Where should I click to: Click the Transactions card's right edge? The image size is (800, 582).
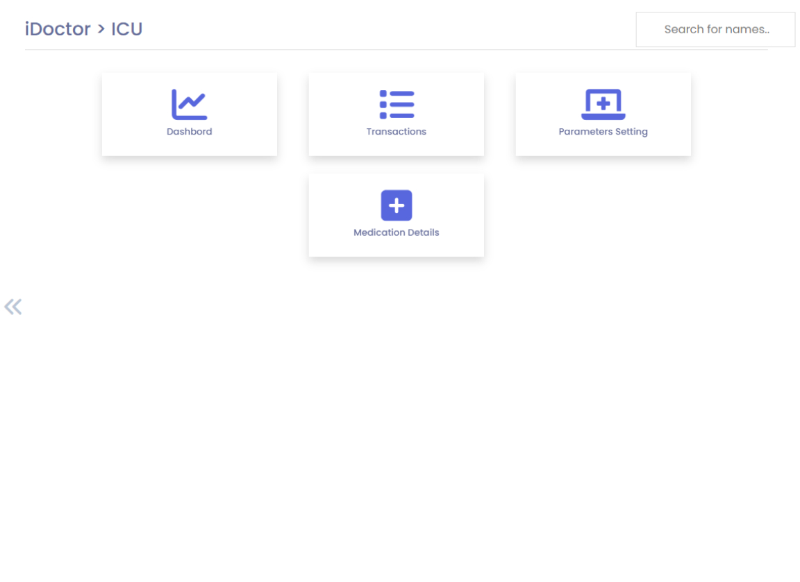click(x=479, y=114)
